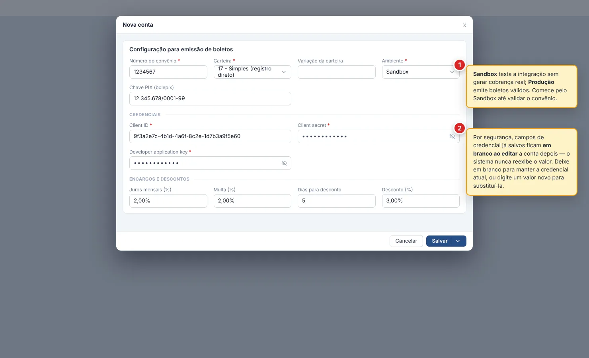Click the 'CREDENCIAIS' section label
Screen dimensions: 589x358
pyautogui.click(x=145, y=115)
